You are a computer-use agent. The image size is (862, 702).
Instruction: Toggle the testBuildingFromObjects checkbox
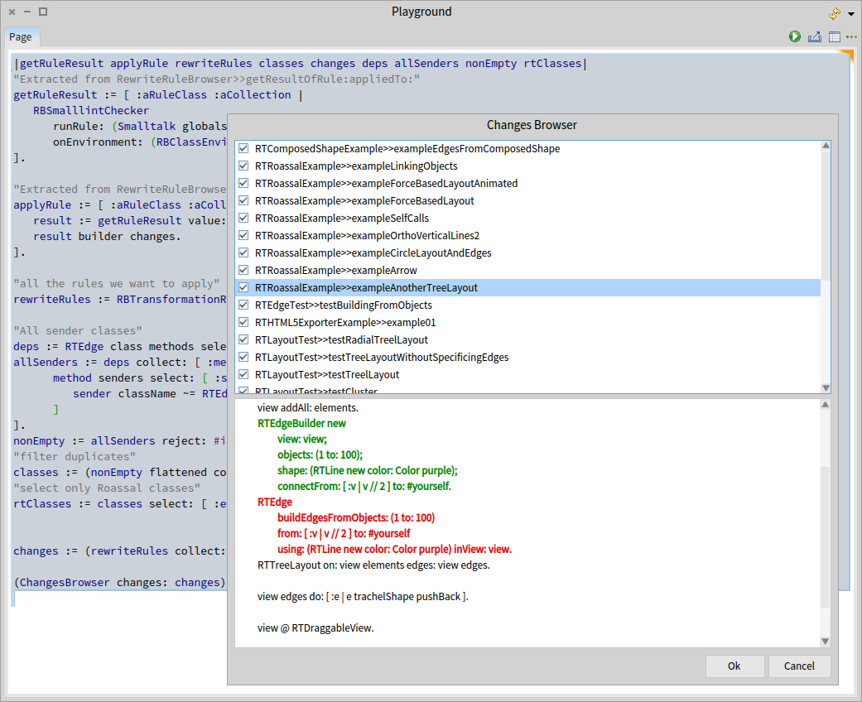[x=243, y=305]
